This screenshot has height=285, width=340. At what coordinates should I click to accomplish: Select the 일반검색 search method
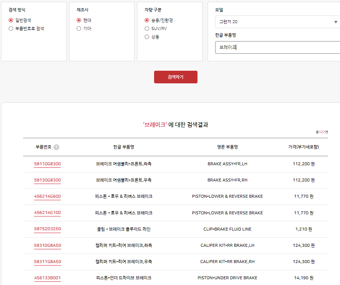(x=11, y=20)
